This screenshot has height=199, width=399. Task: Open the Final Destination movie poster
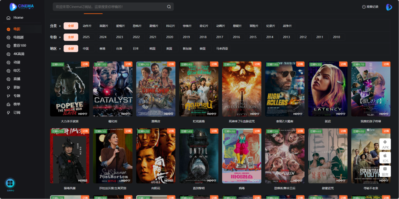[242, 89]
